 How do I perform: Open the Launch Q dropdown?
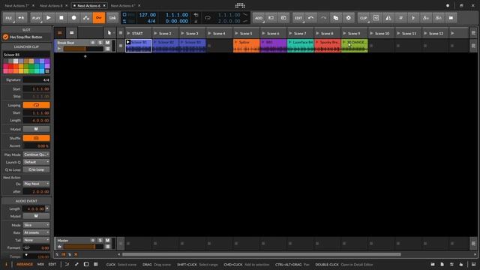click(36, 162)
